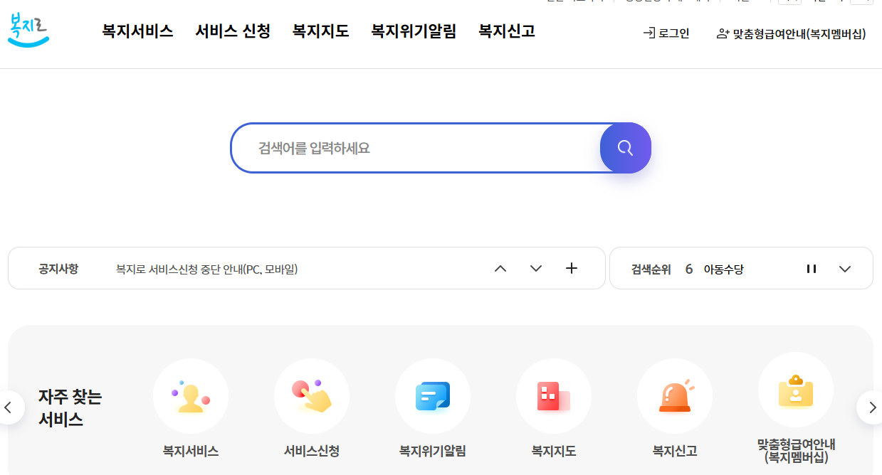Click the 복지지도 shortcut icon
This screenshot has width=882, height=475.
pos(554,396)
